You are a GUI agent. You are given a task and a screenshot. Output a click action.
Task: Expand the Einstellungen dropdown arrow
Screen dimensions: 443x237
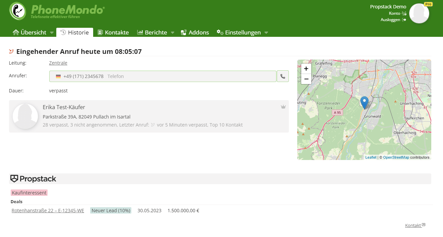[x=266, y=33]
